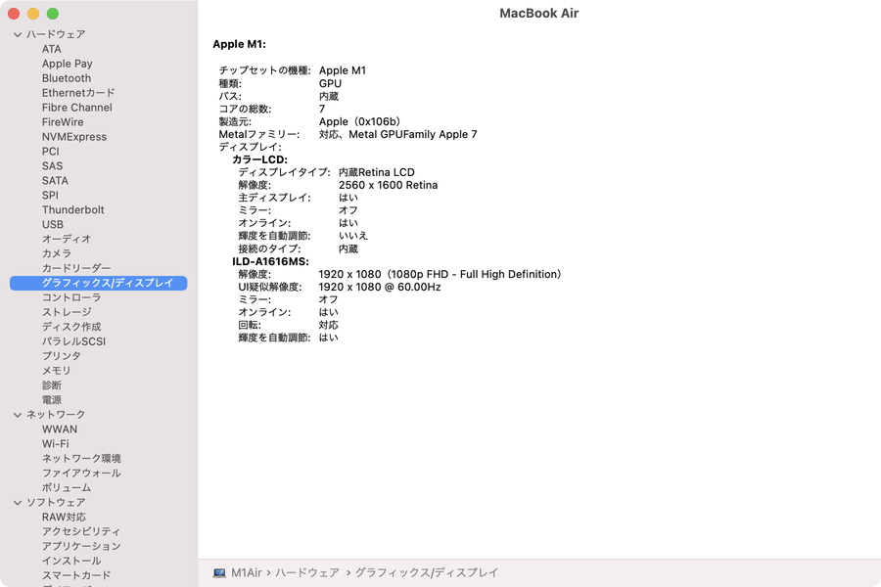Screen dimensions: 881x587
Task: Click the 接続のタイプ label
Action: (x=270, y=248)
